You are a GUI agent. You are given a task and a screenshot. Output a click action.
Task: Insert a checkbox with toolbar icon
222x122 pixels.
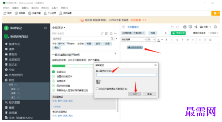210,40
